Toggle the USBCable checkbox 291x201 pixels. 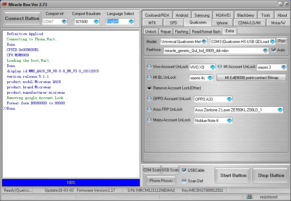tap(184, 170)
